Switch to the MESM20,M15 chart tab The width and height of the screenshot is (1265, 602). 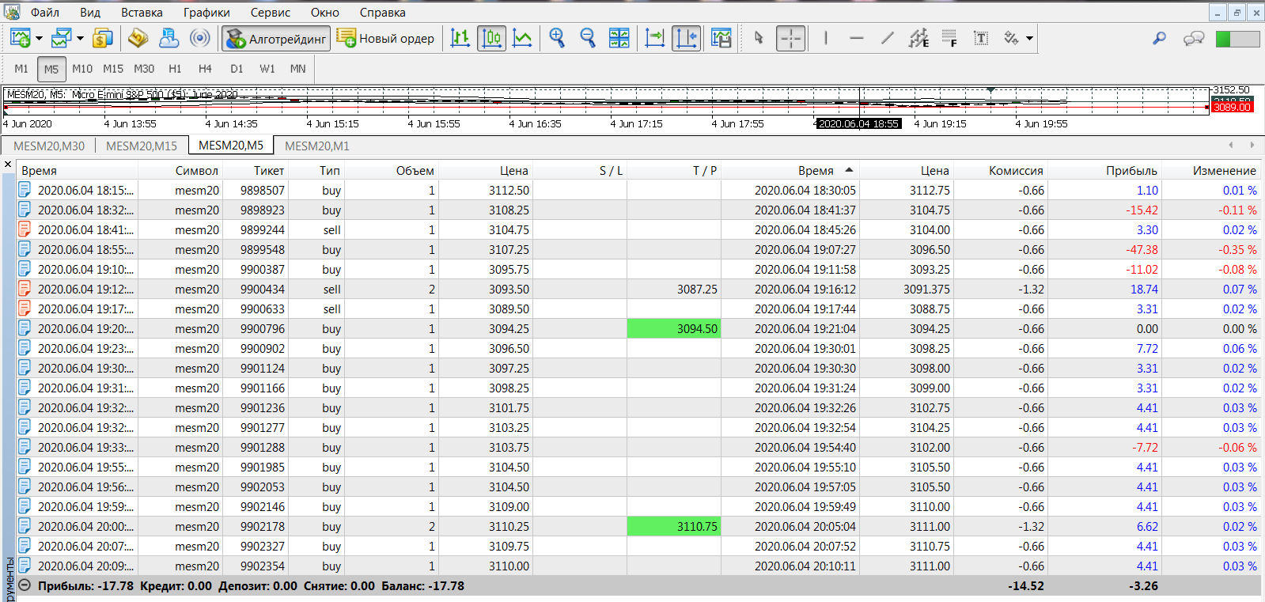(142, 146)
